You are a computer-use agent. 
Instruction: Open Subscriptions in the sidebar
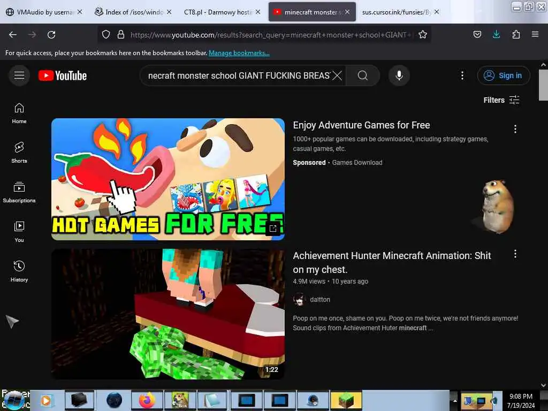pyautogui.click(x=19, y=192)
